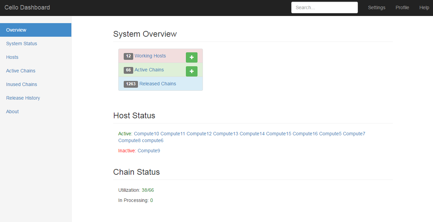Image resolution: width=433 pixels, height=222 pixels.
Task: Click the plus icon beside Working Hosts
Action: [191, 57]
